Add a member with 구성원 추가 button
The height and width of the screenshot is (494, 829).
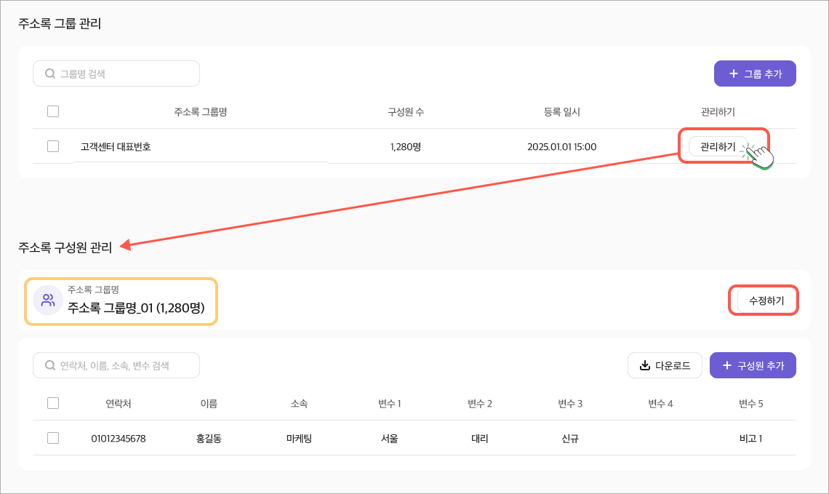753,365
